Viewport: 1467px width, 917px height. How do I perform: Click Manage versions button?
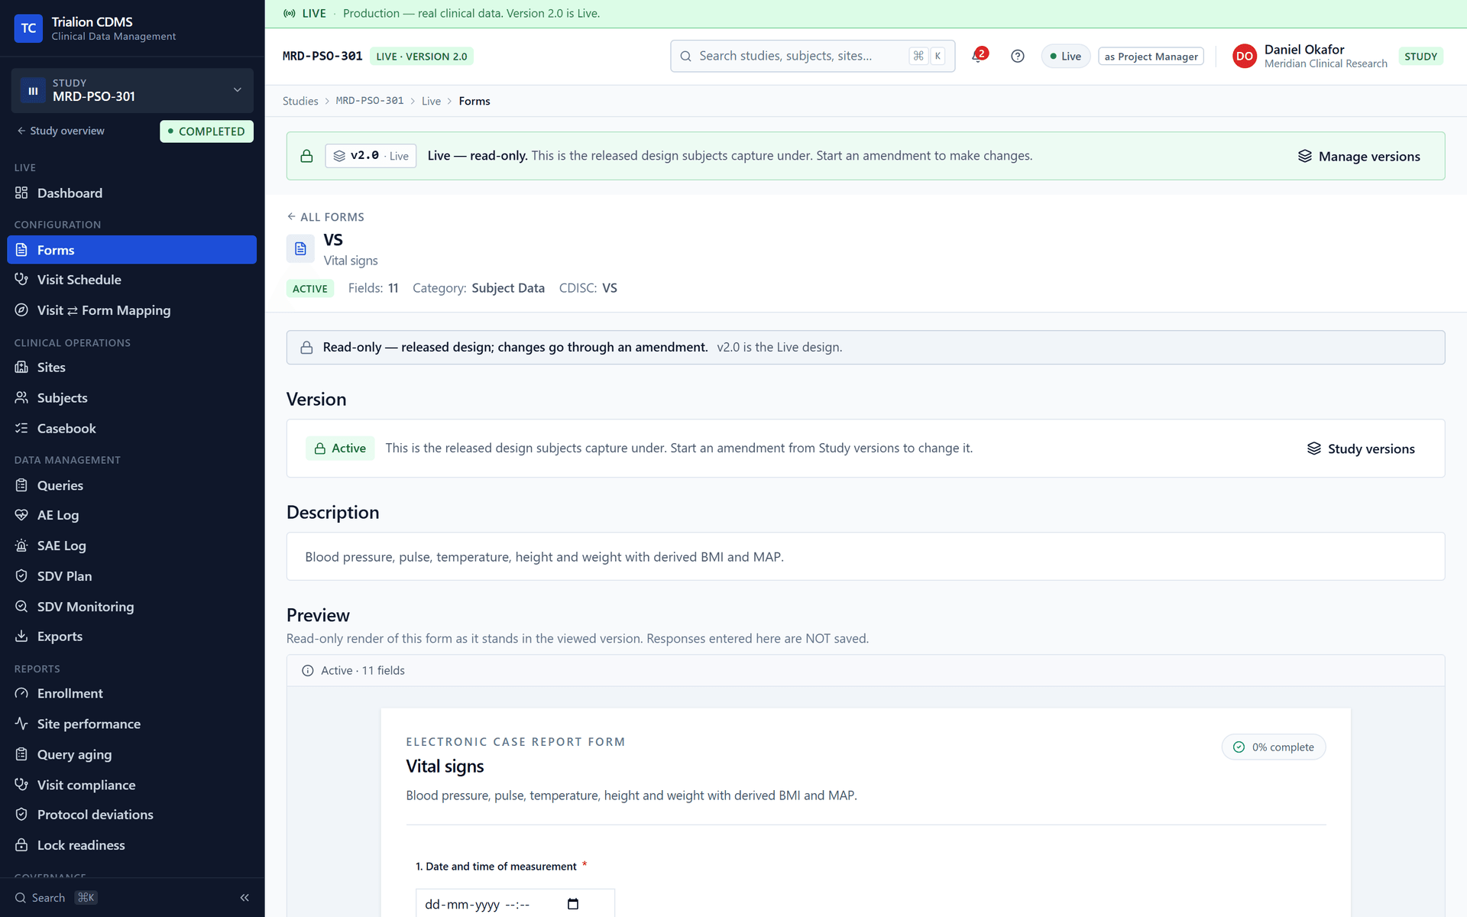1359,157
